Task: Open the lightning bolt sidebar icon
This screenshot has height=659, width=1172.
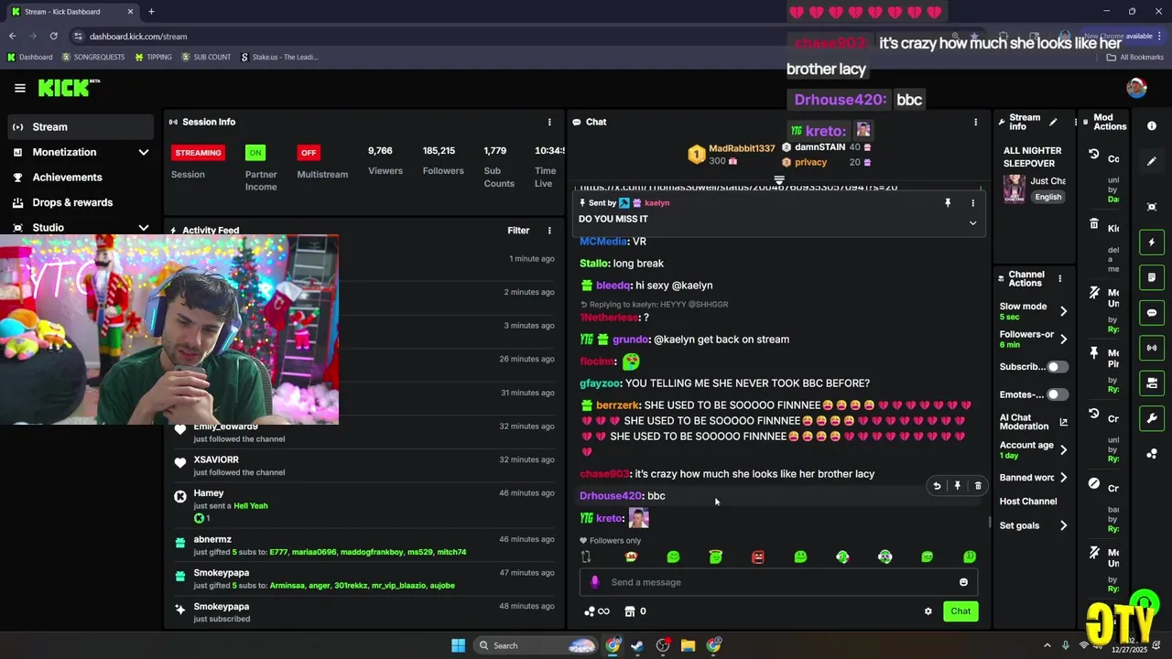Action: pos(1152,243)
